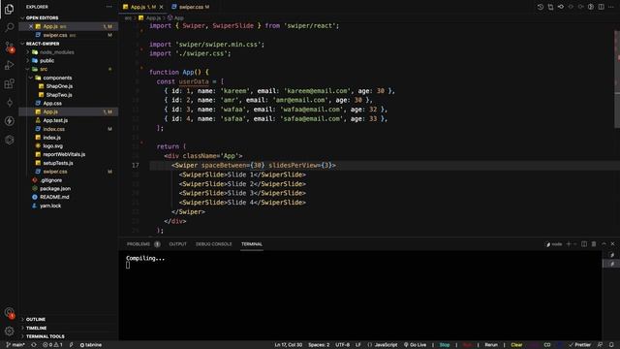Switch to the PROBLEMS panel tab
The image size is (620, 349).
143,244
